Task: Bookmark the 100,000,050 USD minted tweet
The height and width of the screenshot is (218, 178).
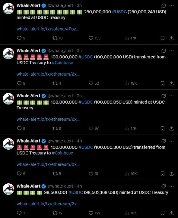Action: 162,129
